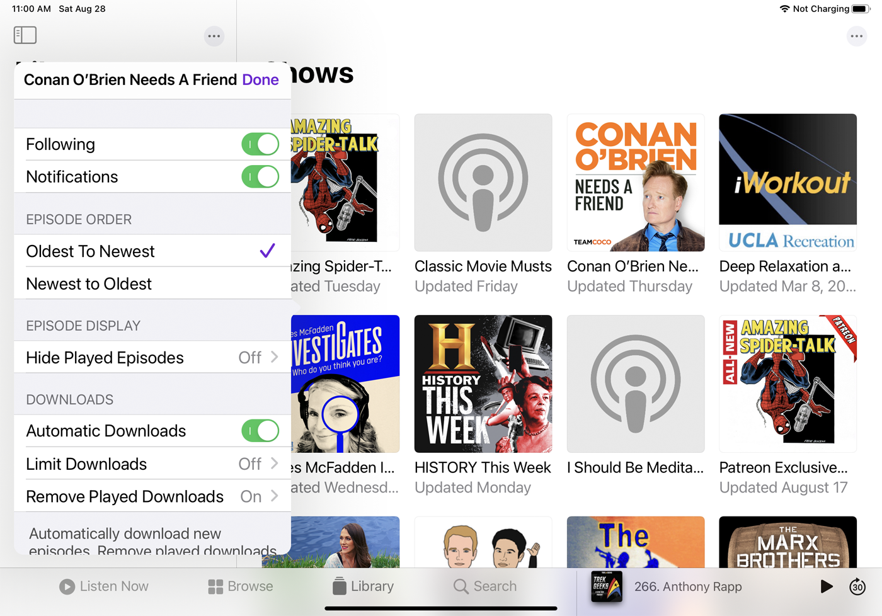Click 'Updated August 17' under Patreon Exclusive

point(783,488)
